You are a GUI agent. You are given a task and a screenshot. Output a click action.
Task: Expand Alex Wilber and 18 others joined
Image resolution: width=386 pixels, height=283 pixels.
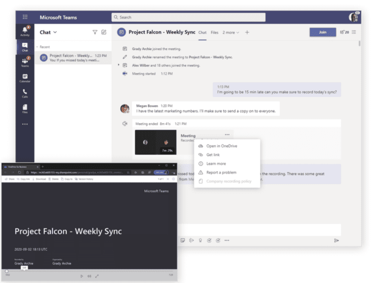pyautogui.click(x=119, y=65)
